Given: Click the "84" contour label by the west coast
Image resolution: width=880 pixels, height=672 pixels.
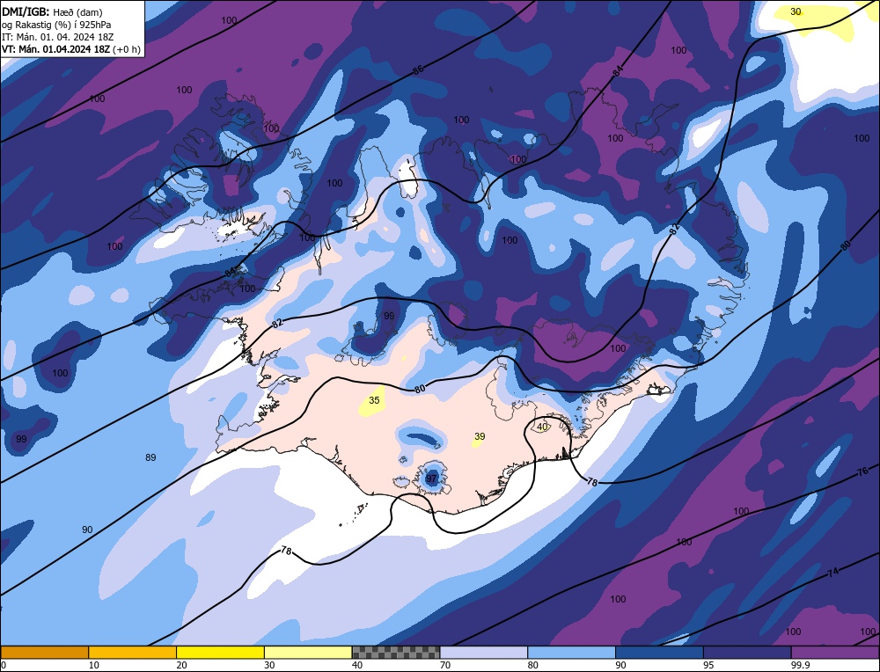Looking at the screenshot, I should pyautogui.click(x=230, y=273).
